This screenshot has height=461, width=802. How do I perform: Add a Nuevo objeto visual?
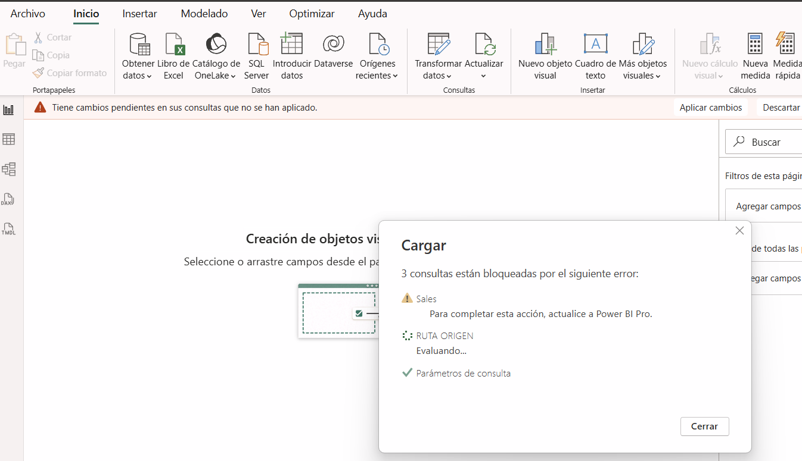pyautogui.click(x=545, y=57)
